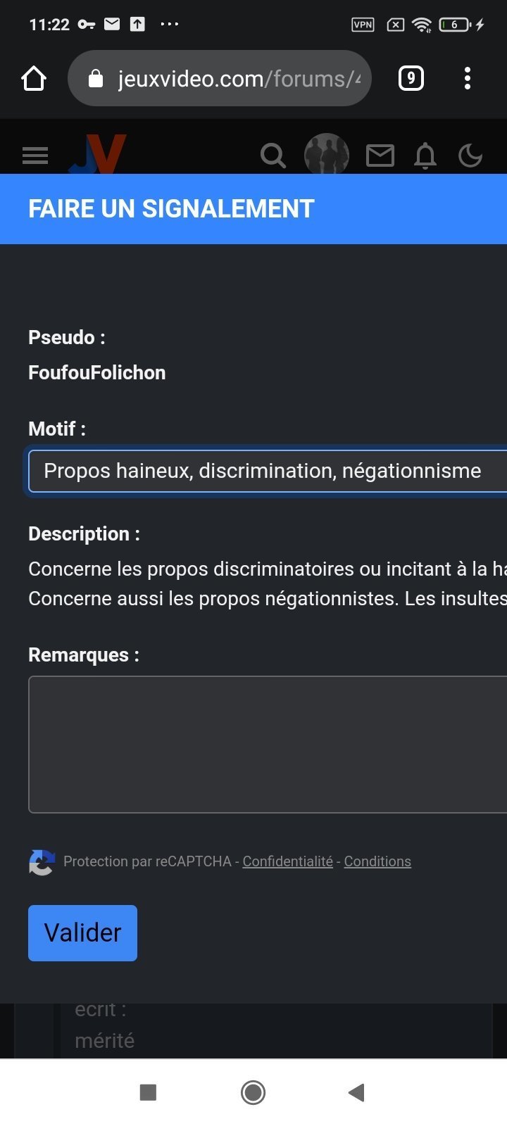Focus the Remarques text area

(x=268, y=745)
